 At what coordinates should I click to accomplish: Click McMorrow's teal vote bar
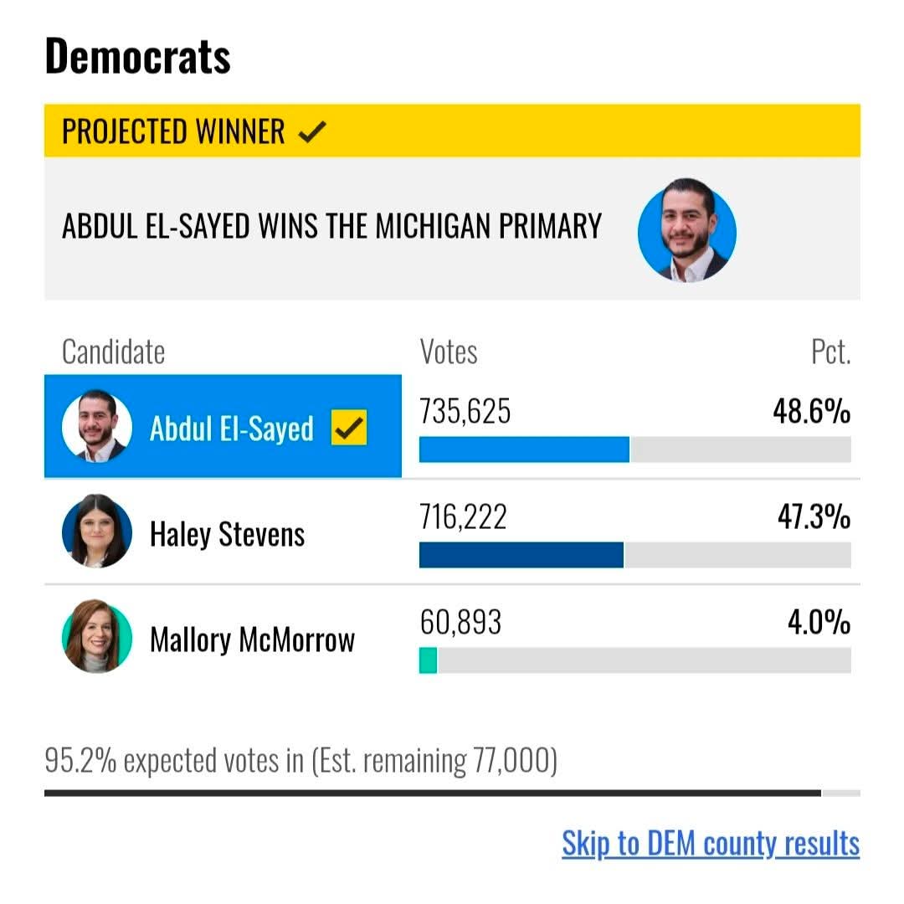(x=428, y=660)
